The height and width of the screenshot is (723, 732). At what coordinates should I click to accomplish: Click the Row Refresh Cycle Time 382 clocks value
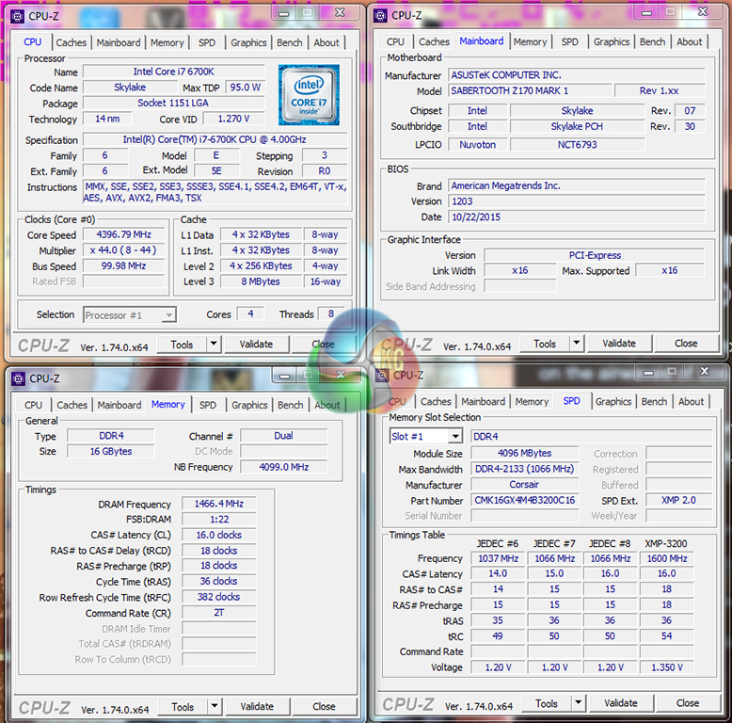click(219, 597)
